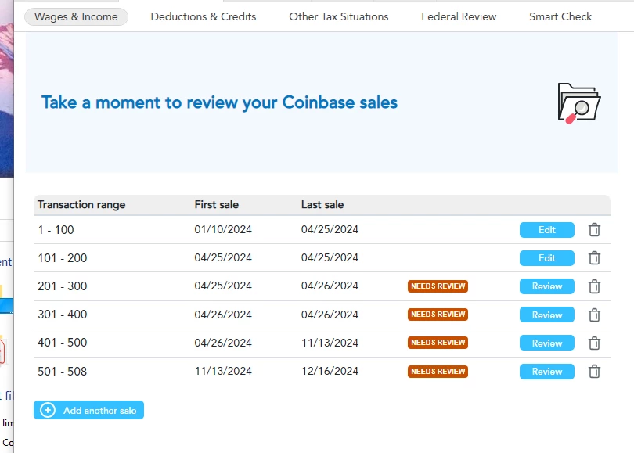Image resolution: width=634 pixels, height=453 pixels.
Task: Select the '101 - 200' range text
Action: 63,258
